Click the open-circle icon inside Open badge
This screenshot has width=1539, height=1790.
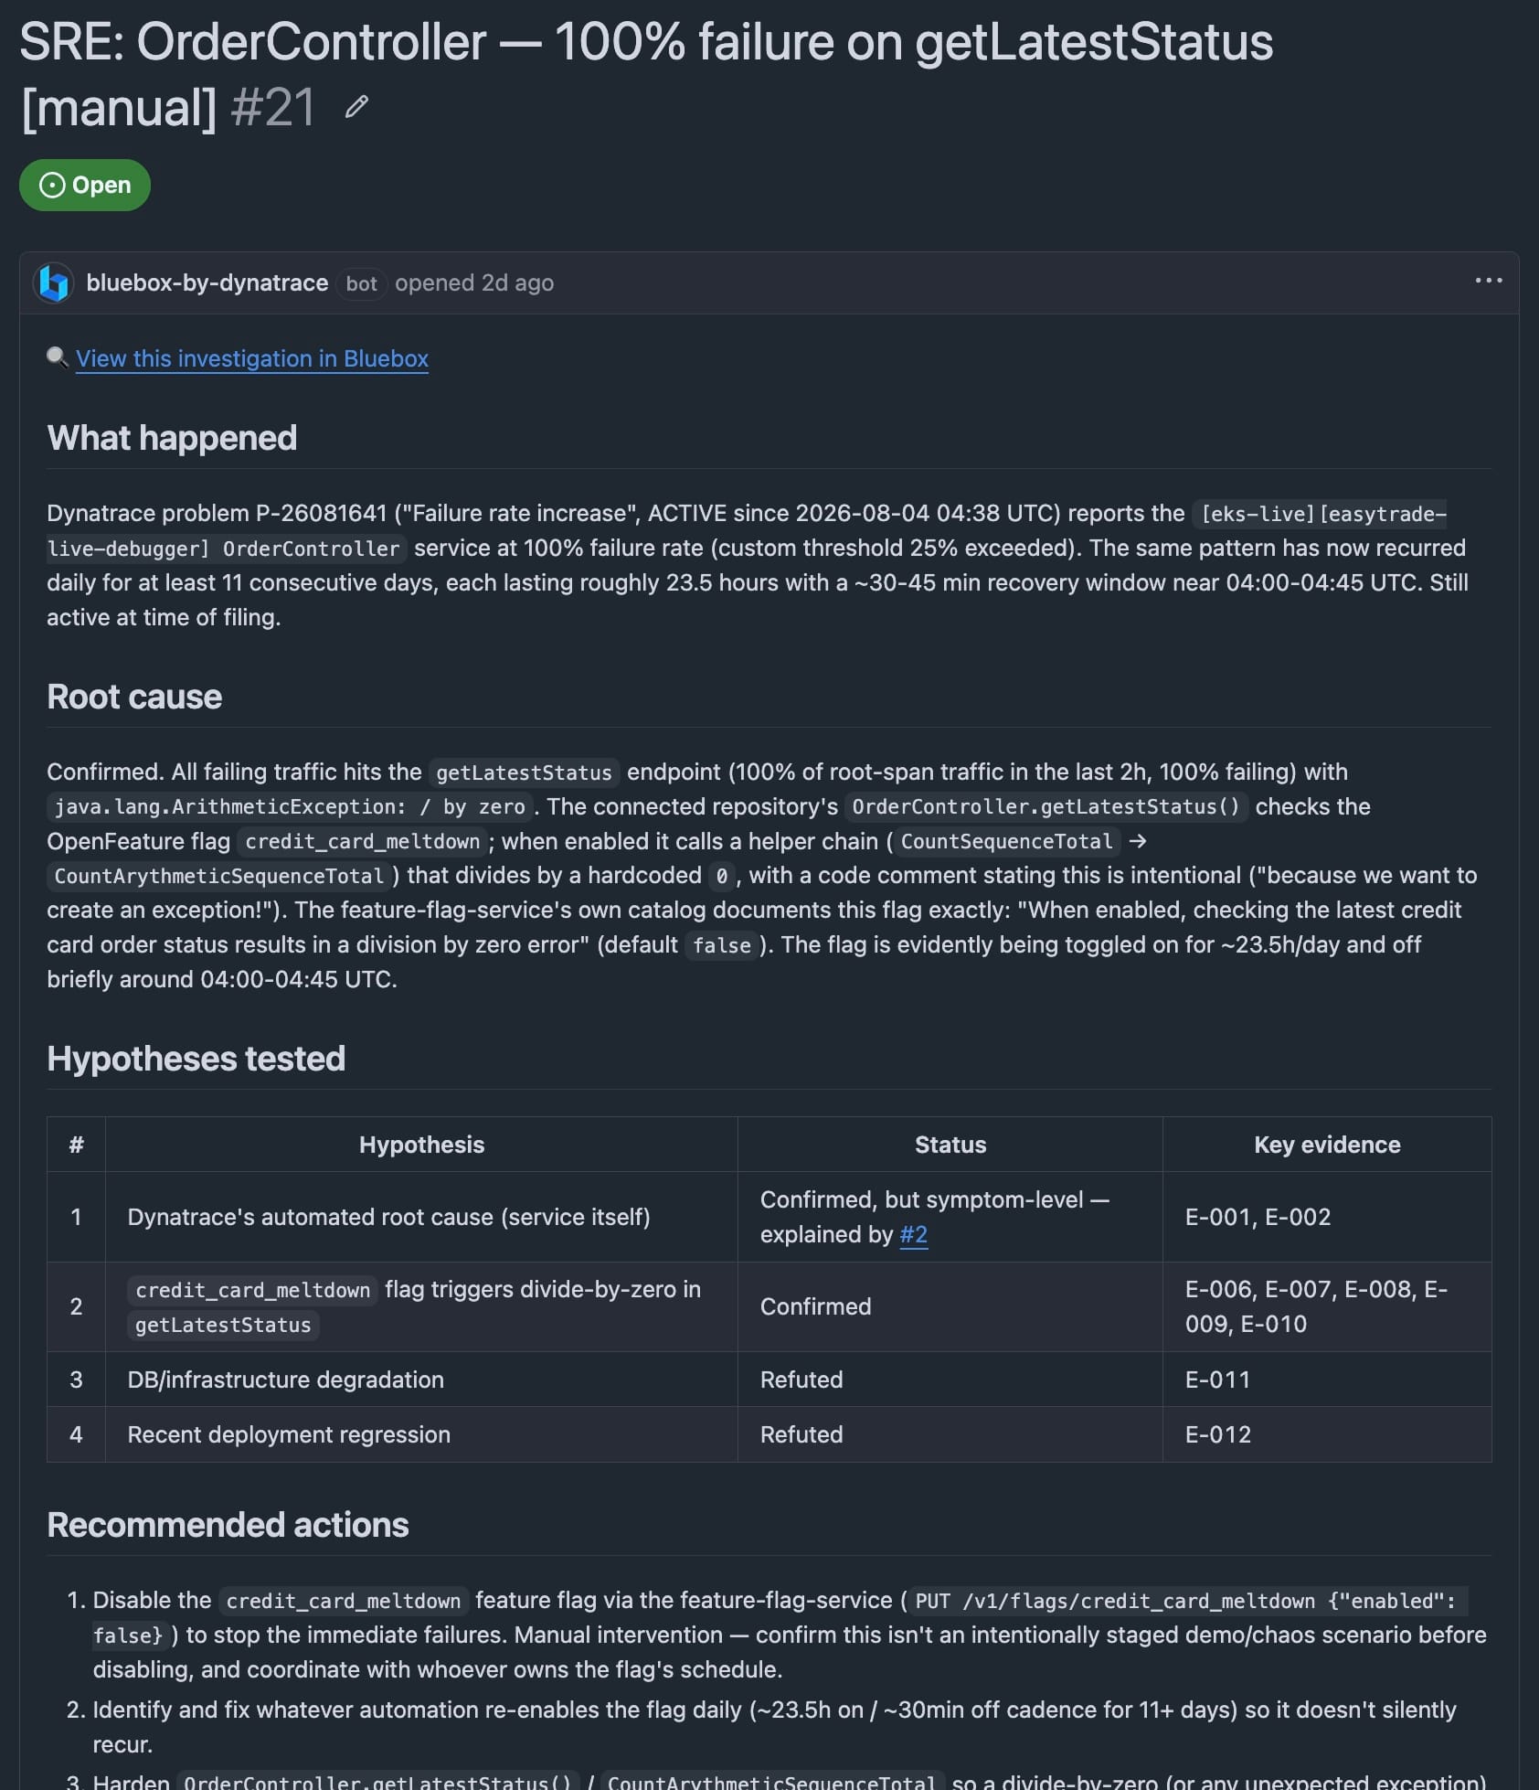[52, 185]
